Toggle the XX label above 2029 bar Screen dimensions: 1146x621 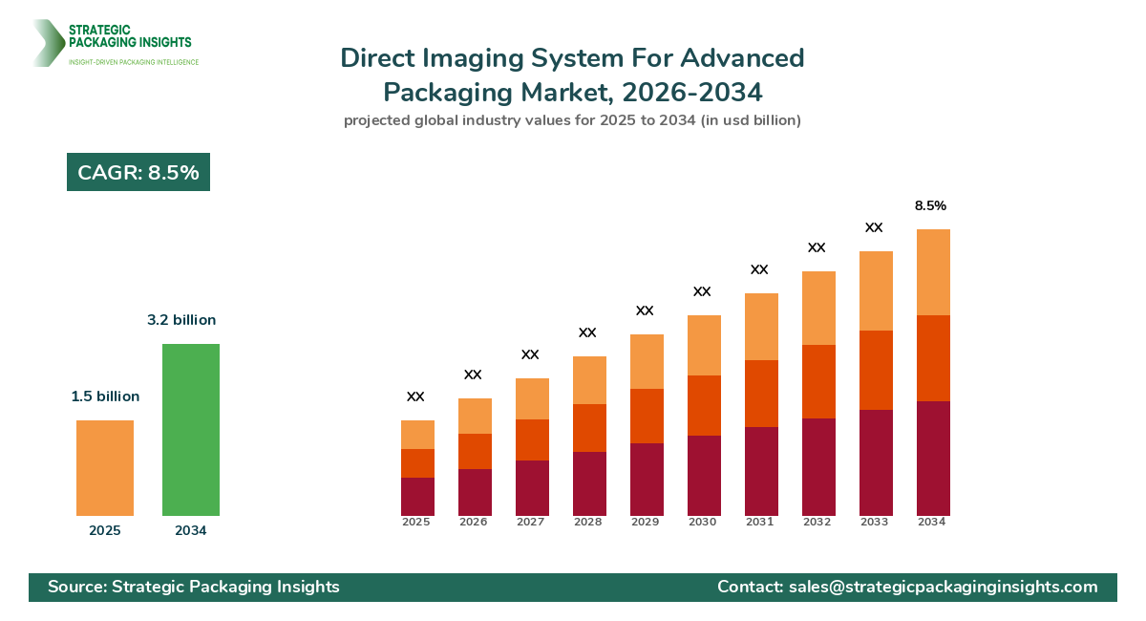point(644,310)
